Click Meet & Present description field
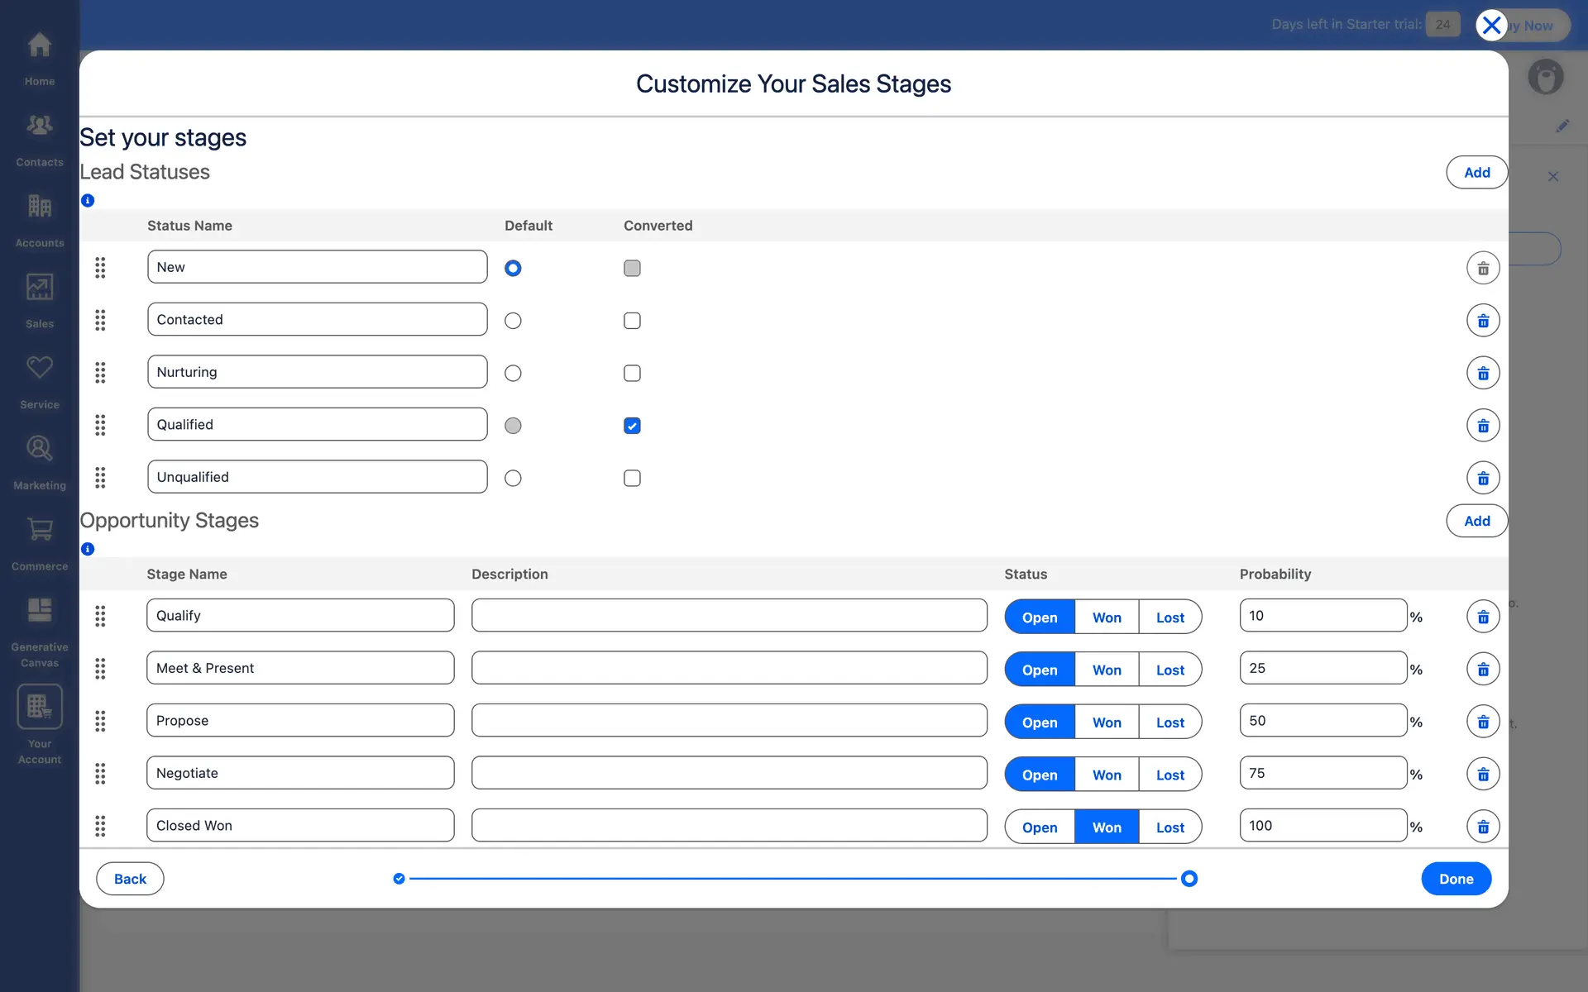1588x992 pixels. point(729,668)
